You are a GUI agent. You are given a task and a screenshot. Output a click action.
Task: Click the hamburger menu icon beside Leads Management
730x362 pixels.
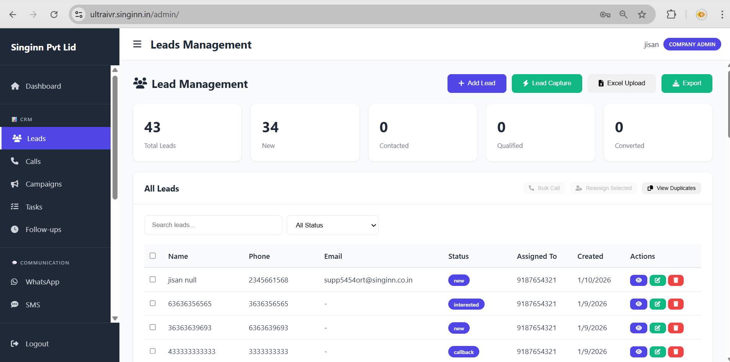[x=137, y=44]
